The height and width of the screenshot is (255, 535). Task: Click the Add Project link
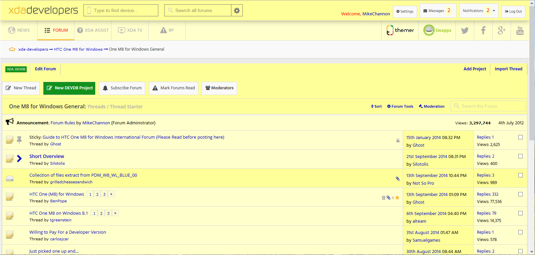475,69
